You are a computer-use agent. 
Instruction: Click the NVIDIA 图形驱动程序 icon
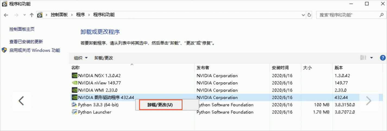[74, 98]
